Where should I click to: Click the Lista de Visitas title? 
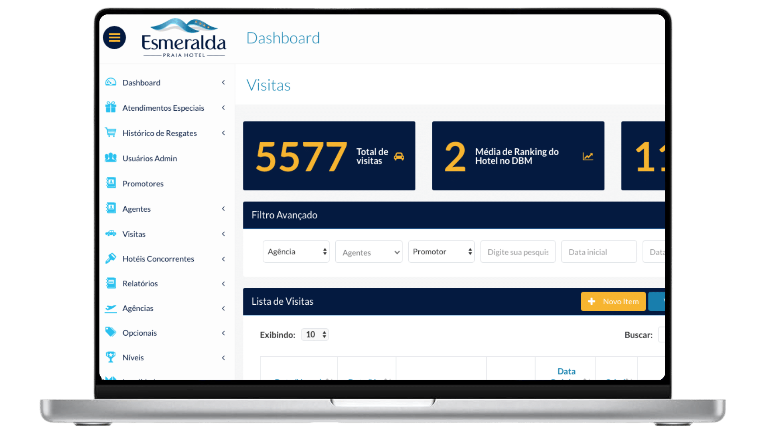pos(282,301)
